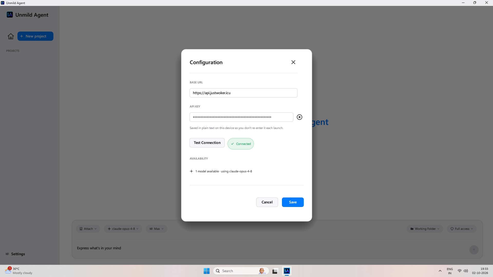Image resolution: width=493 pixels, height=277 pixels.
Task: Open the Working Folder dropdown
Action: tap(425, 229)
